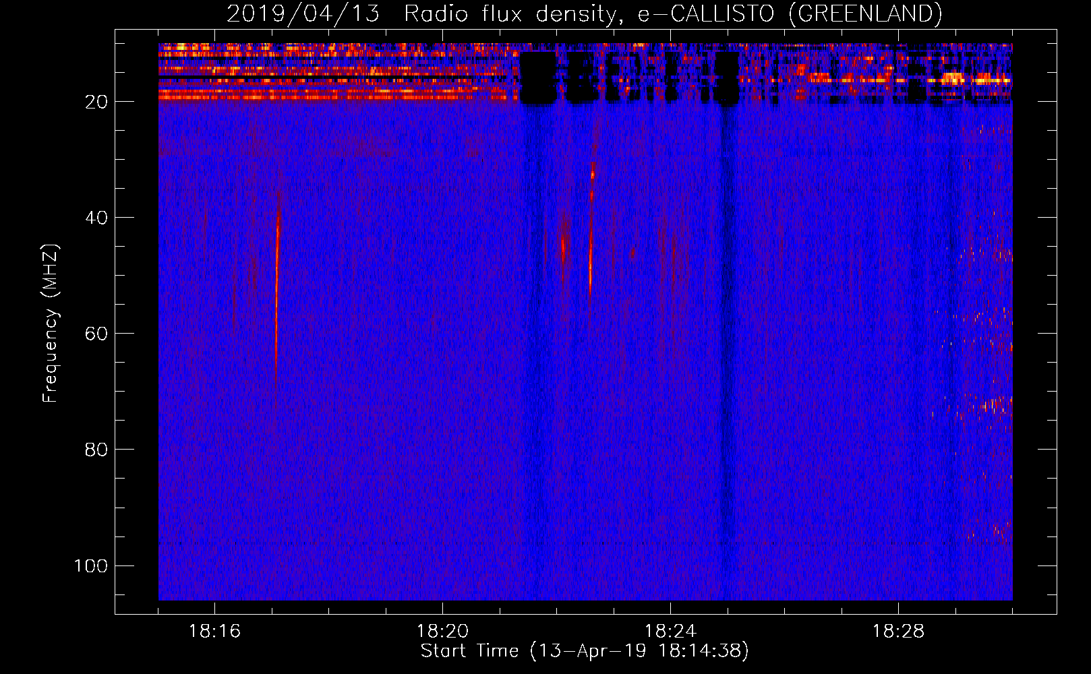Click the Frequency (MHZ) axis label

pos(51,324)
